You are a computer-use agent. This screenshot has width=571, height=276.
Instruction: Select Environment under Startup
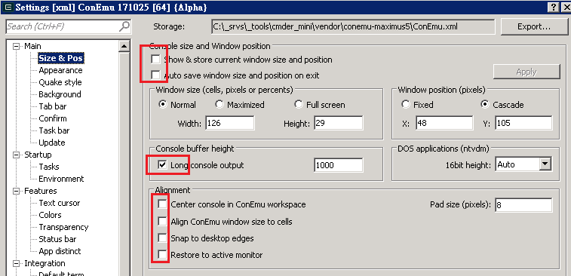tap(61, 179)
